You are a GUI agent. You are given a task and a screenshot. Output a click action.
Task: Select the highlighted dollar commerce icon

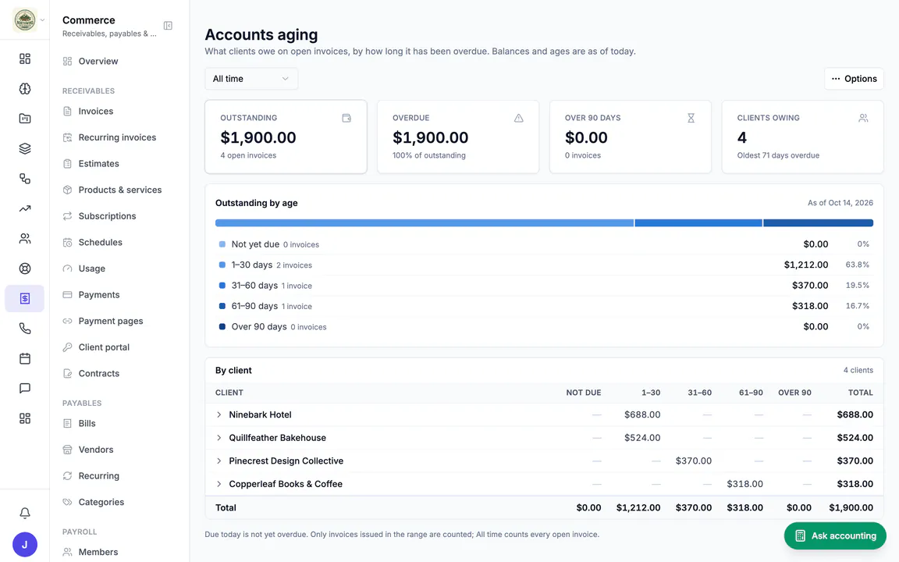tap(25, 298)
